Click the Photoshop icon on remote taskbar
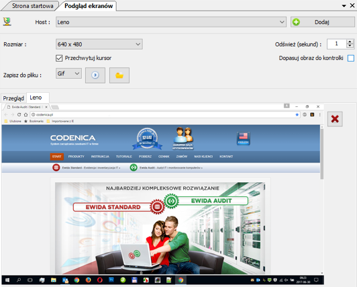The image size is (357, 287). (111, 280)
